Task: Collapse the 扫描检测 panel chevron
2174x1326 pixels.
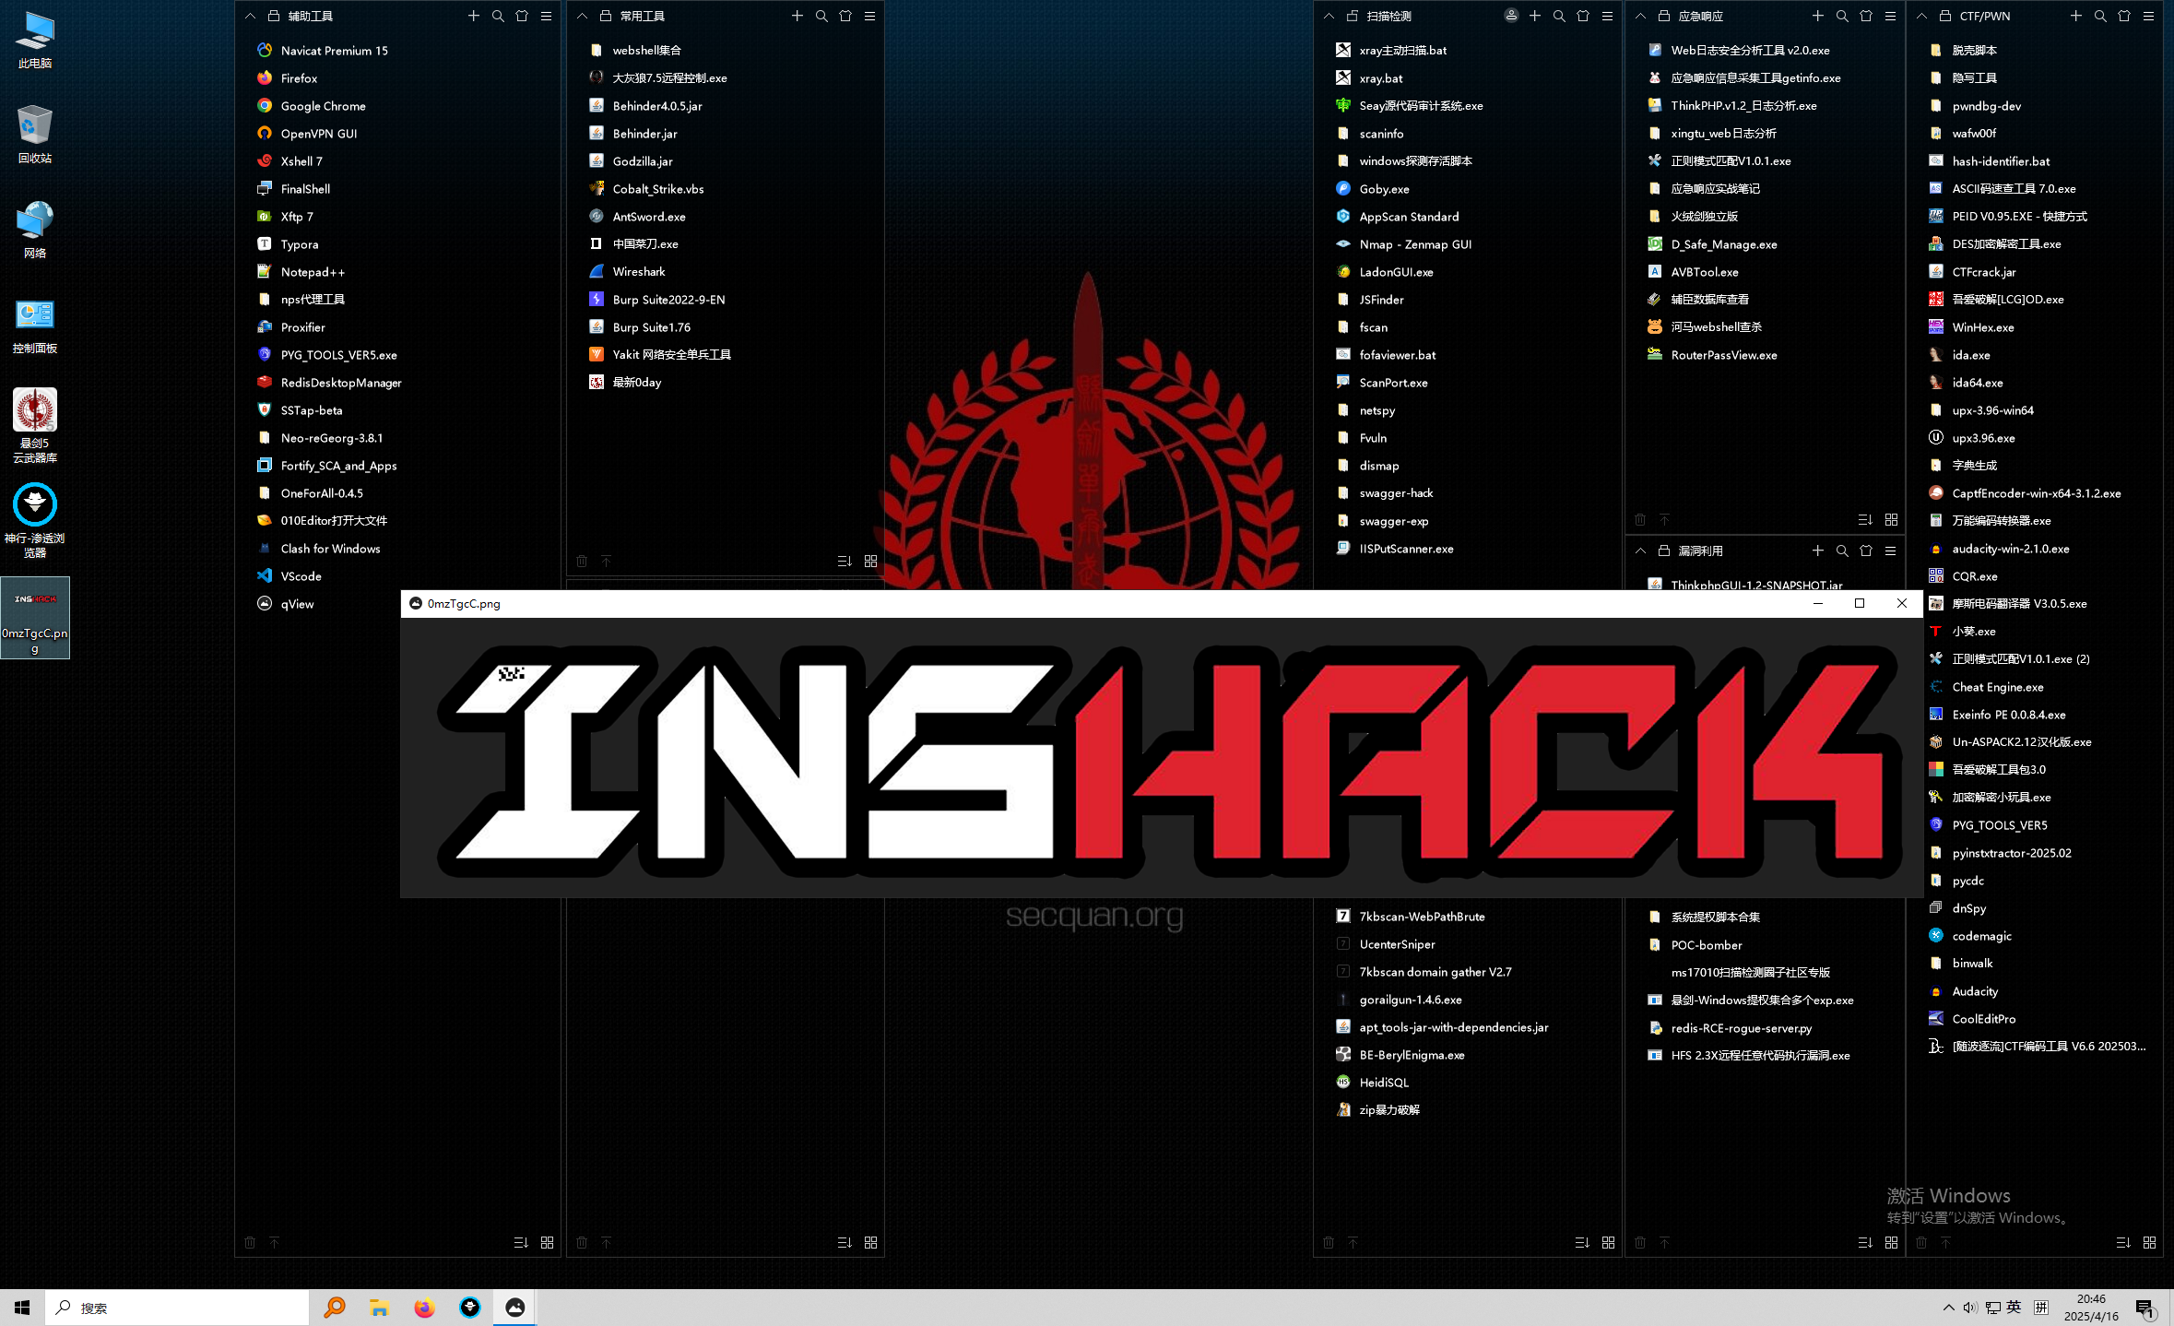Action: tap(1329, 16)
